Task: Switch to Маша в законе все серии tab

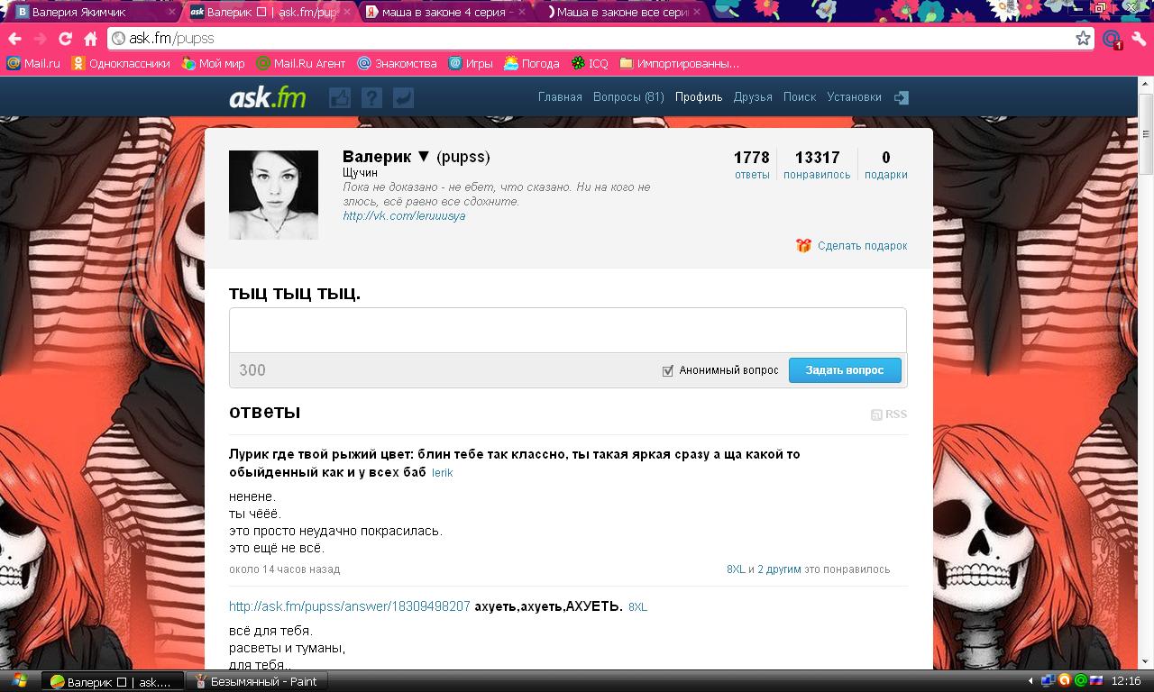Action: click(x=622, y=13)
